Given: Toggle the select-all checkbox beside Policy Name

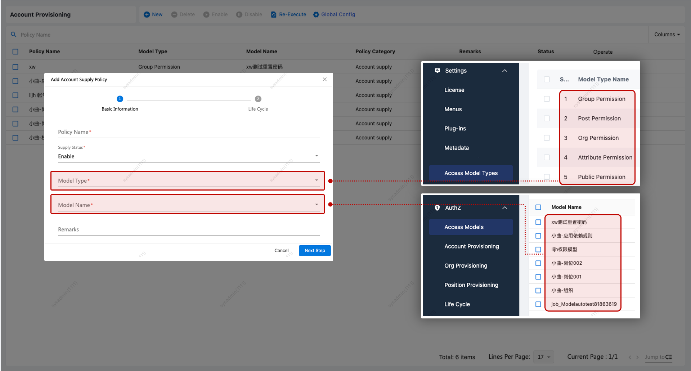Looking at the screenshot, I should tap(15, 52).
